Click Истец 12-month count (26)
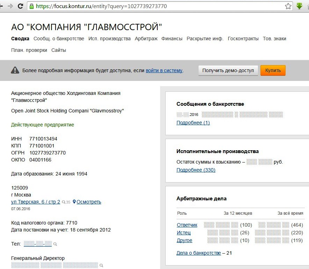The image size is (309, 269). pyautogui.click(x=245, y=233)
